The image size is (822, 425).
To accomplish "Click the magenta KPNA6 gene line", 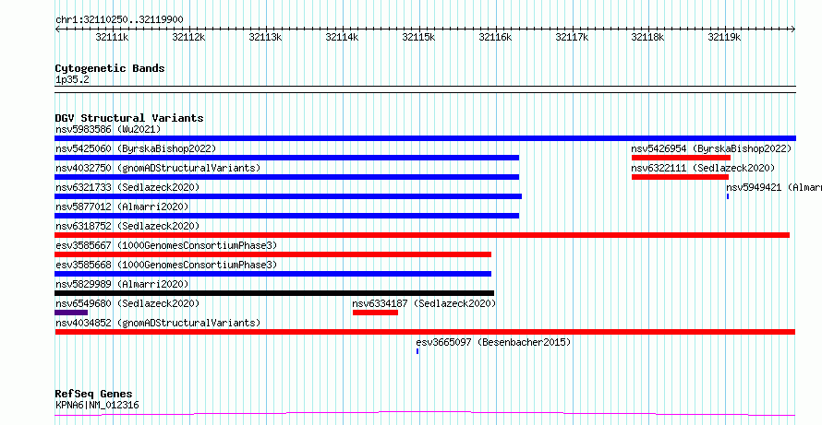I will (x=425, y=414).
